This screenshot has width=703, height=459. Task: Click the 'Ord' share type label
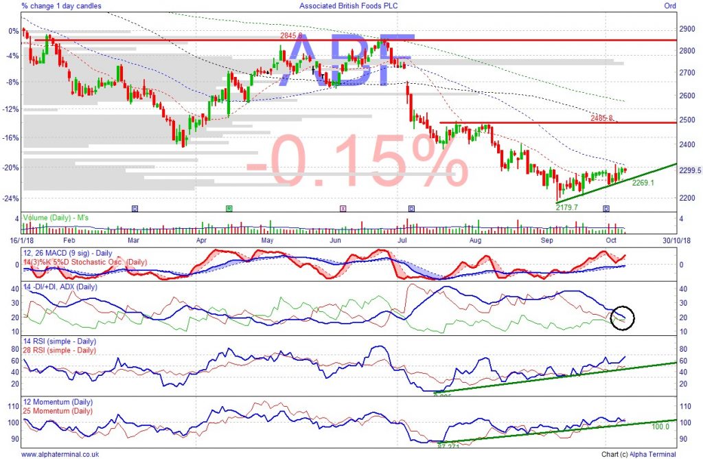(x=670, y=5)
